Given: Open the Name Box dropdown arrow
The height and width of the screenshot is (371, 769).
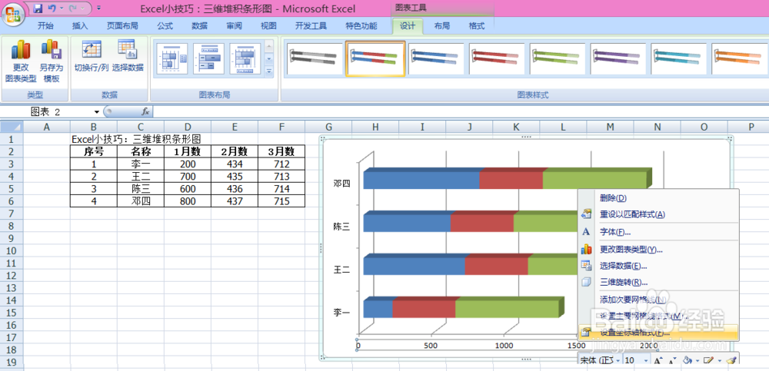Looking at the screenshot, I should click(97, 111).
